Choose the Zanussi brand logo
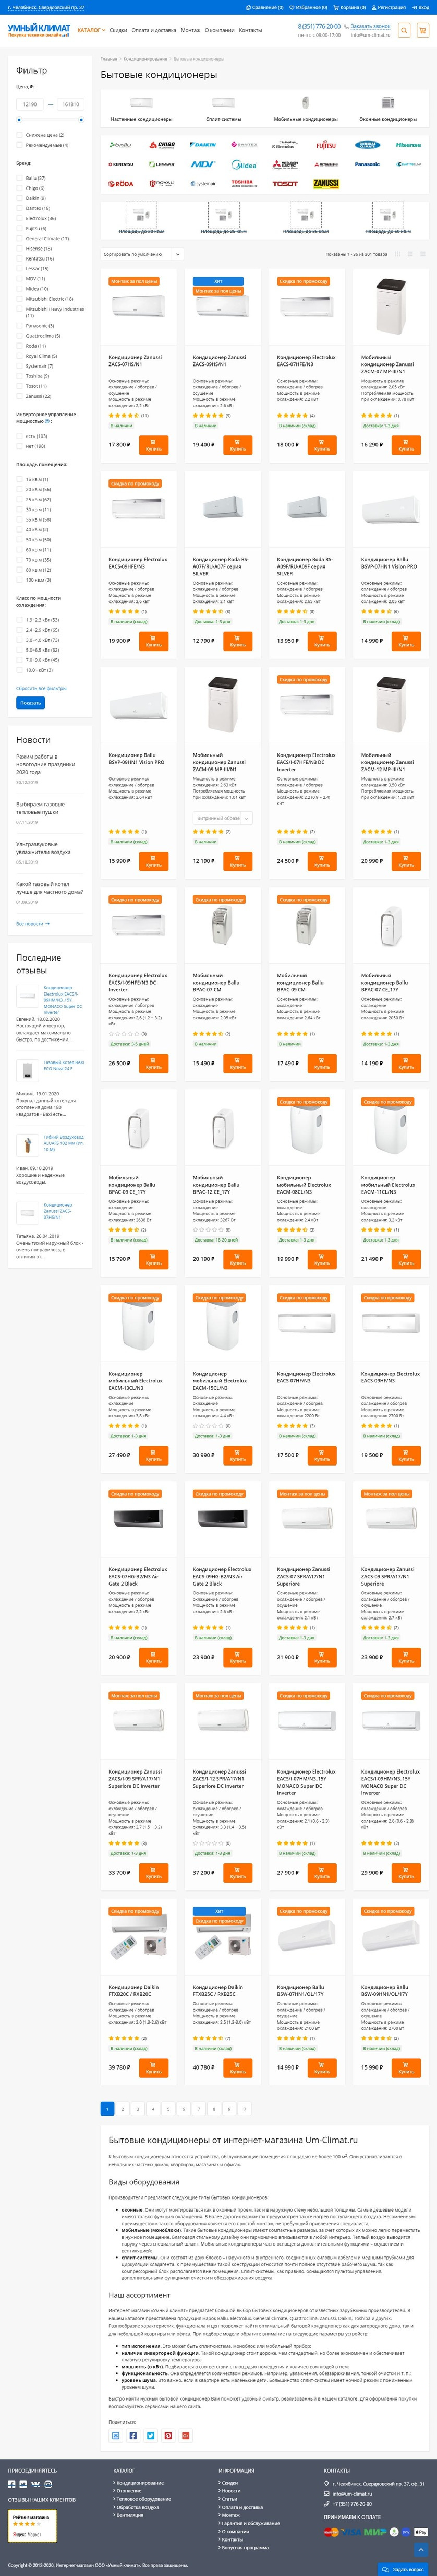 (326, 184)
